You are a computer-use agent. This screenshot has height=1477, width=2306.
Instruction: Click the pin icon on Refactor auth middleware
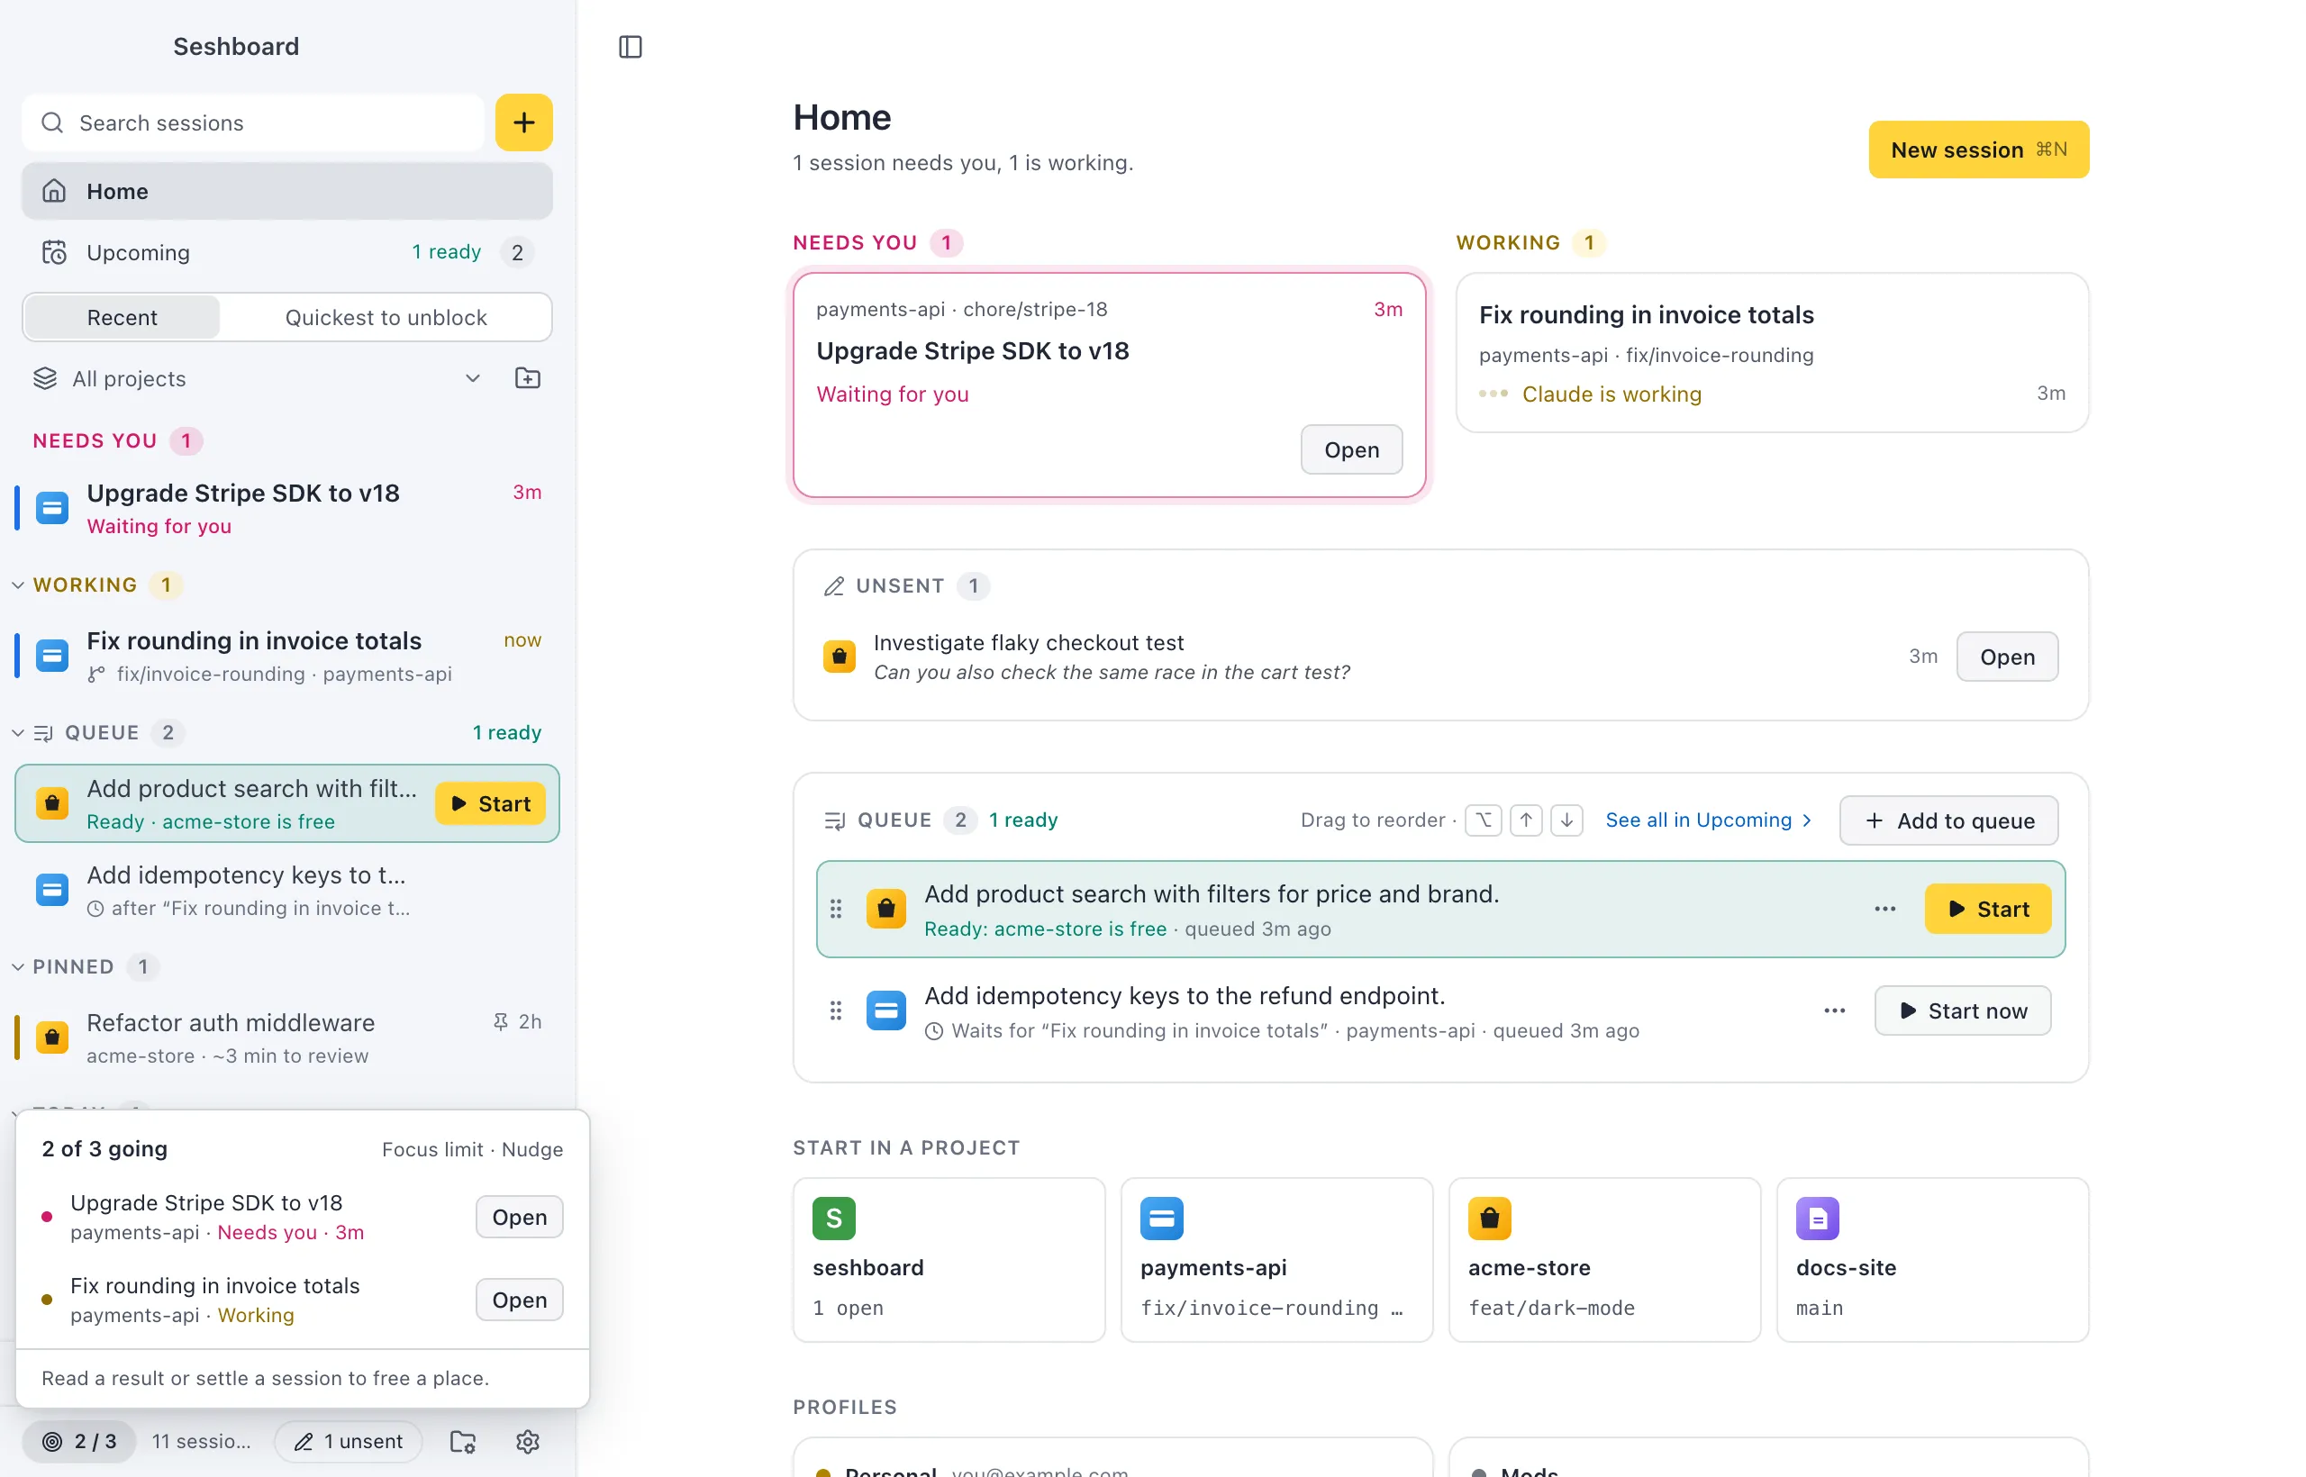(x=500, y=1021)
